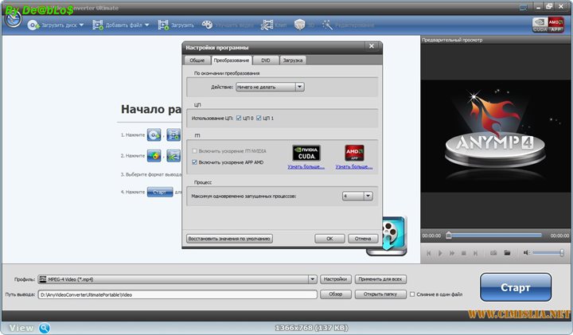Screen dimensions: 573x335
Task: Click the disabled NVIDIA acceleration checkbox
Action: [x=194, y=151]
